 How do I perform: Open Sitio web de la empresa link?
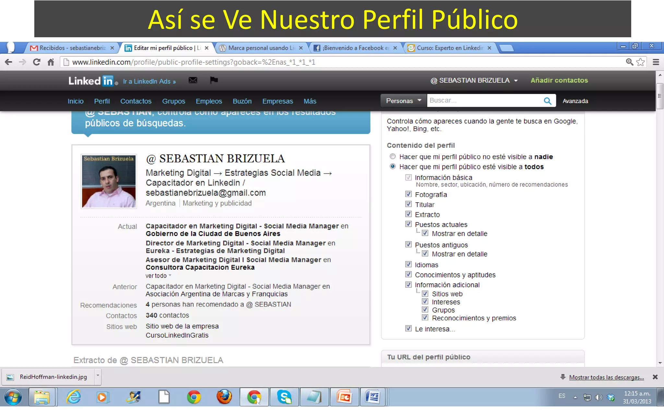pyautogui.click(x=182, y=326)
